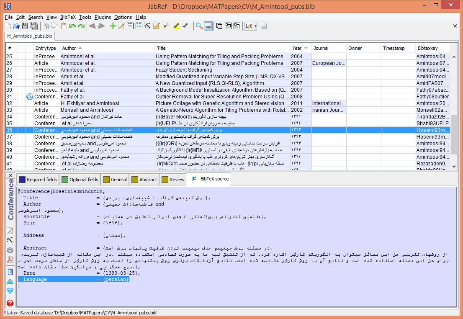Select the AmiriFAS07 bibtexkey cell

coord(432,83)
